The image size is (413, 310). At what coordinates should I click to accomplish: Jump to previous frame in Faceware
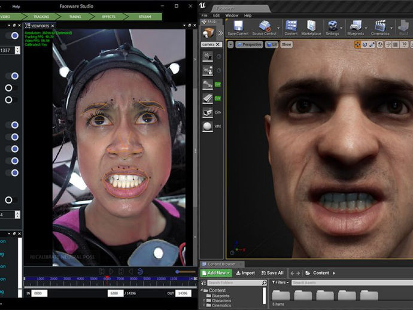tap(102, 271)
